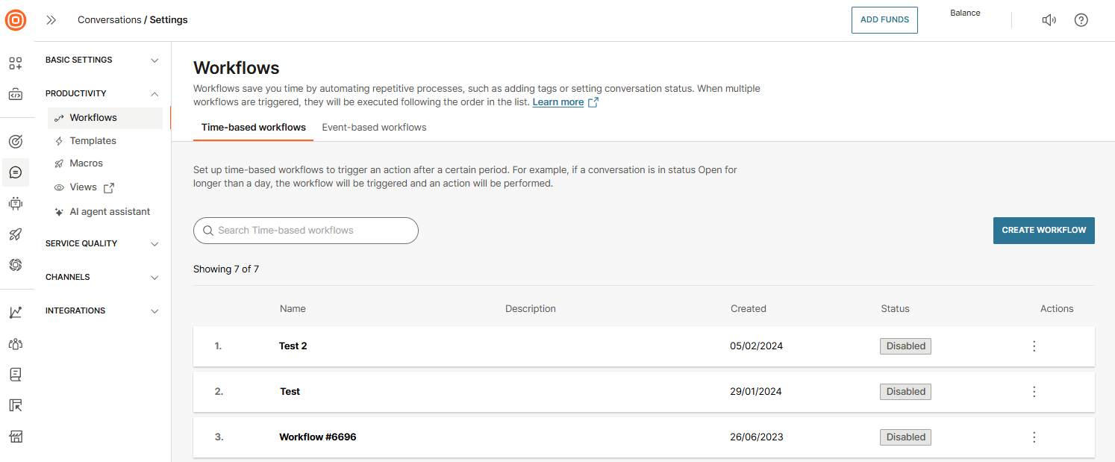Collapse the Productivity section

102,93
